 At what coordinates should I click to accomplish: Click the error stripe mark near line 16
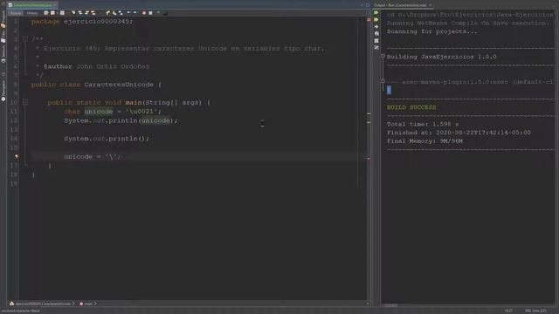pos(369,159)
